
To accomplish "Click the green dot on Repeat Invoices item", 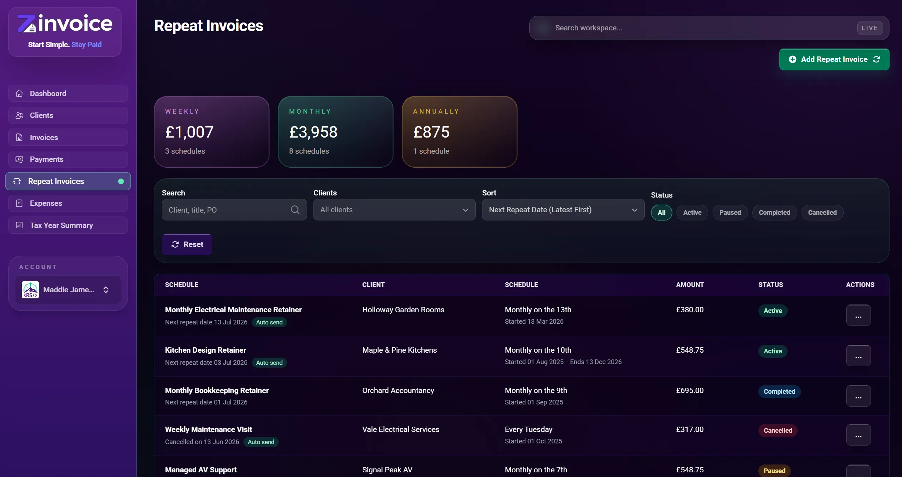I will [x=121, y=181].
